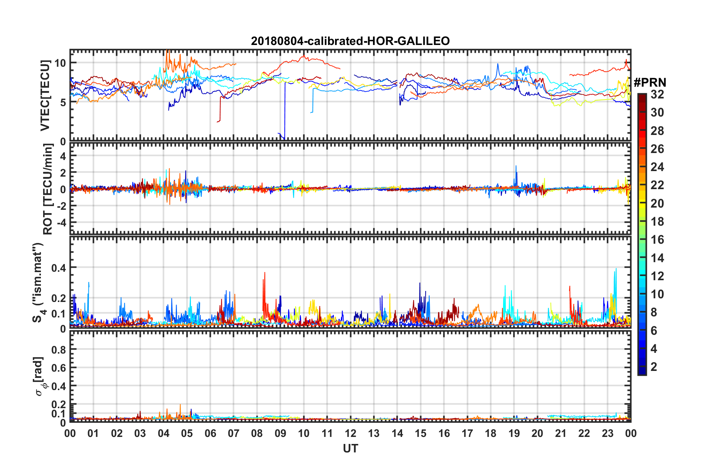Click the 01 hour tick on UT axis
Image resolution: width=701 pixels, height=469 pixels.
click(93, 433)
